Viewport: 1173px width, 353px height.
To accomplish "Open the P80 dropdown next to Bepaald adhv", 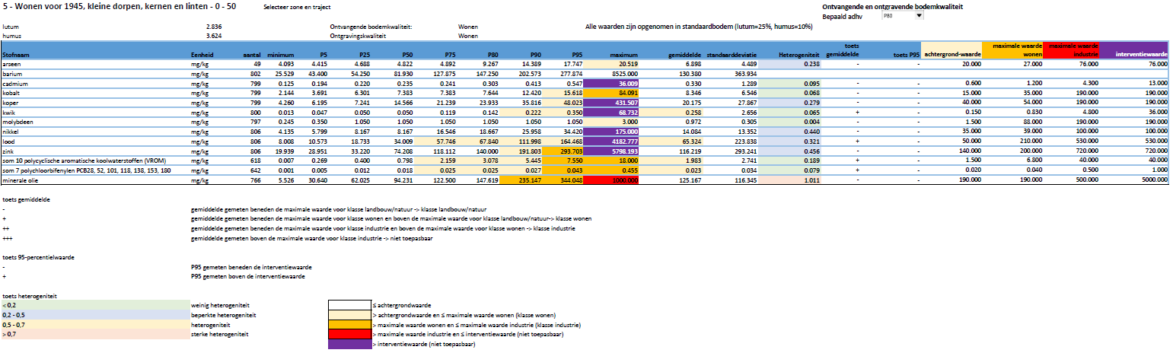I will click(918, 15).
